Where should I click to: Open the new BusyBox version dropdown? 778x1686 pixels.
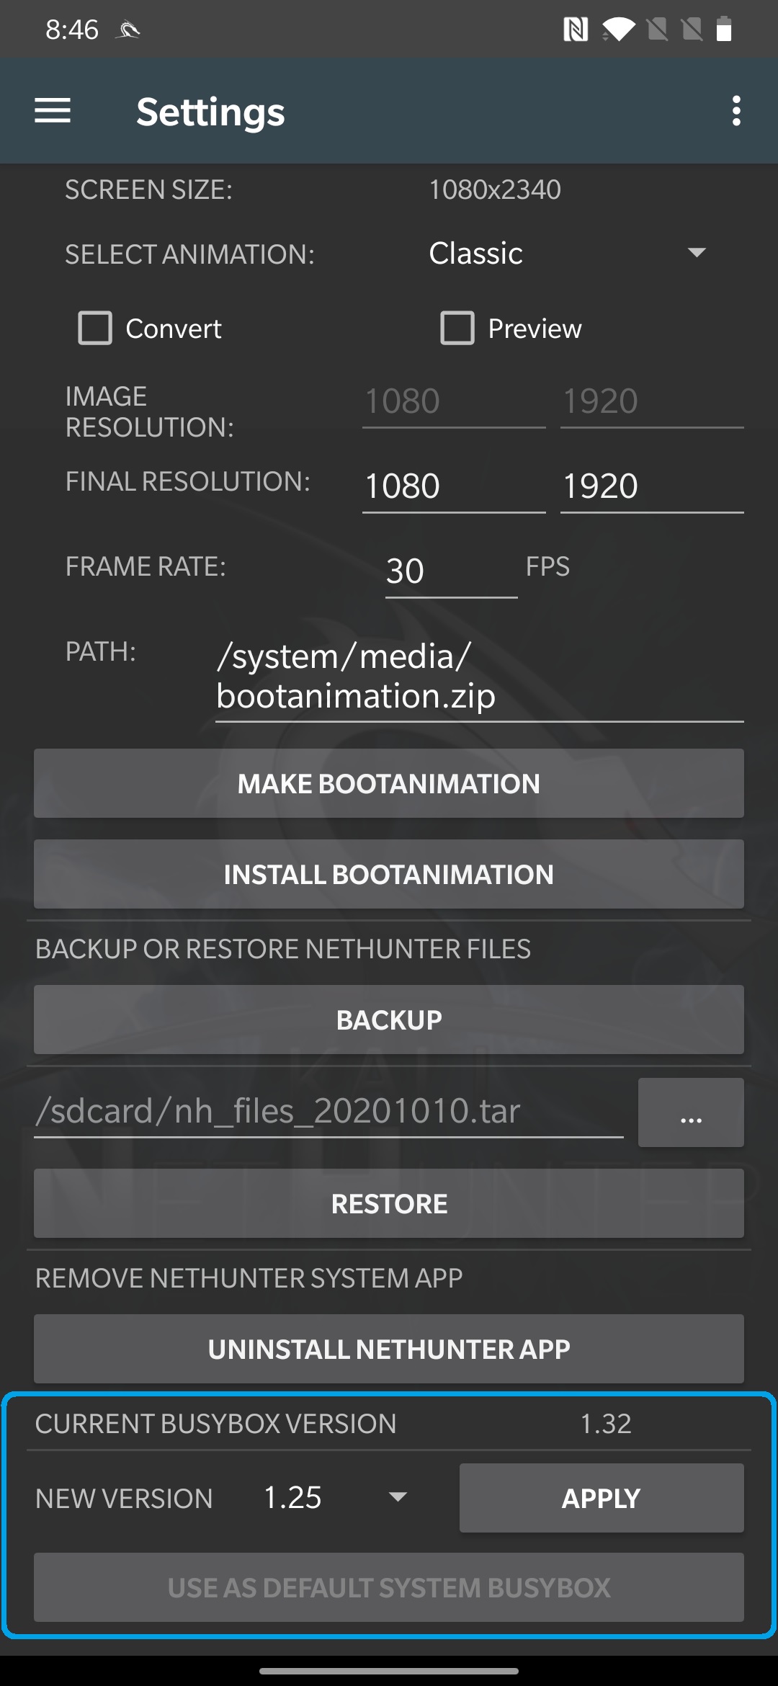[x=336, y=1497]
